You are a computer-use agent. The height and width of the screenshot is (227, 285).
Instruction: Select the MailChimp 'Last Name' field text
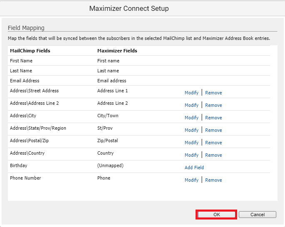pos(21,71)
